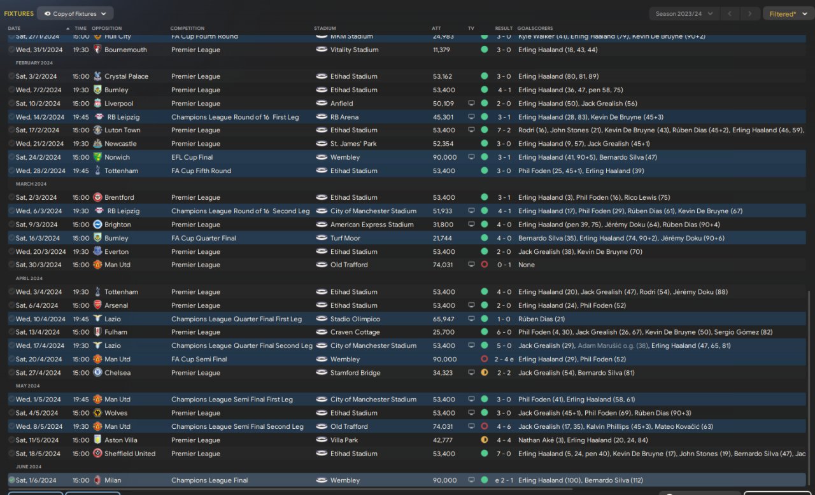Tick the selection circle for Liverpool fixture
The width and height of the screenshot is (815, 495).
point(11,103)
